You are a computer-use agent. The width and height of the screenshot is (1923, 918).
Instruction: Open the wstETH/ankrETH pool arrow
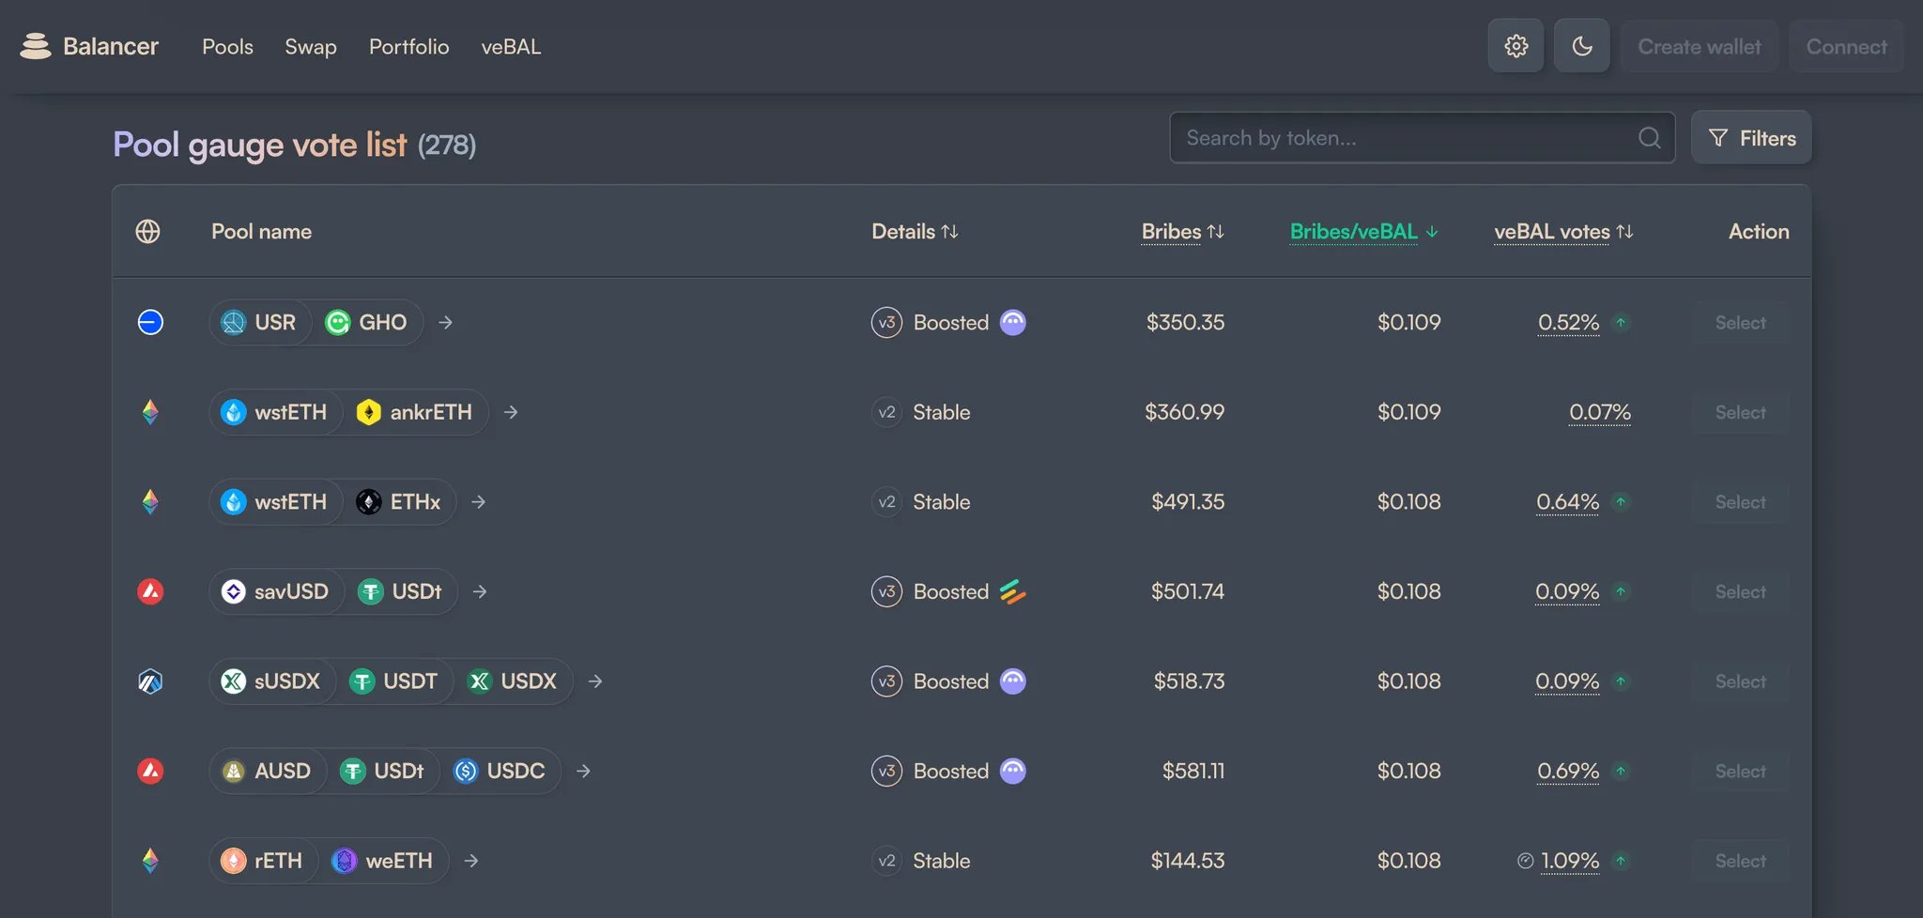tap(511, 412)
